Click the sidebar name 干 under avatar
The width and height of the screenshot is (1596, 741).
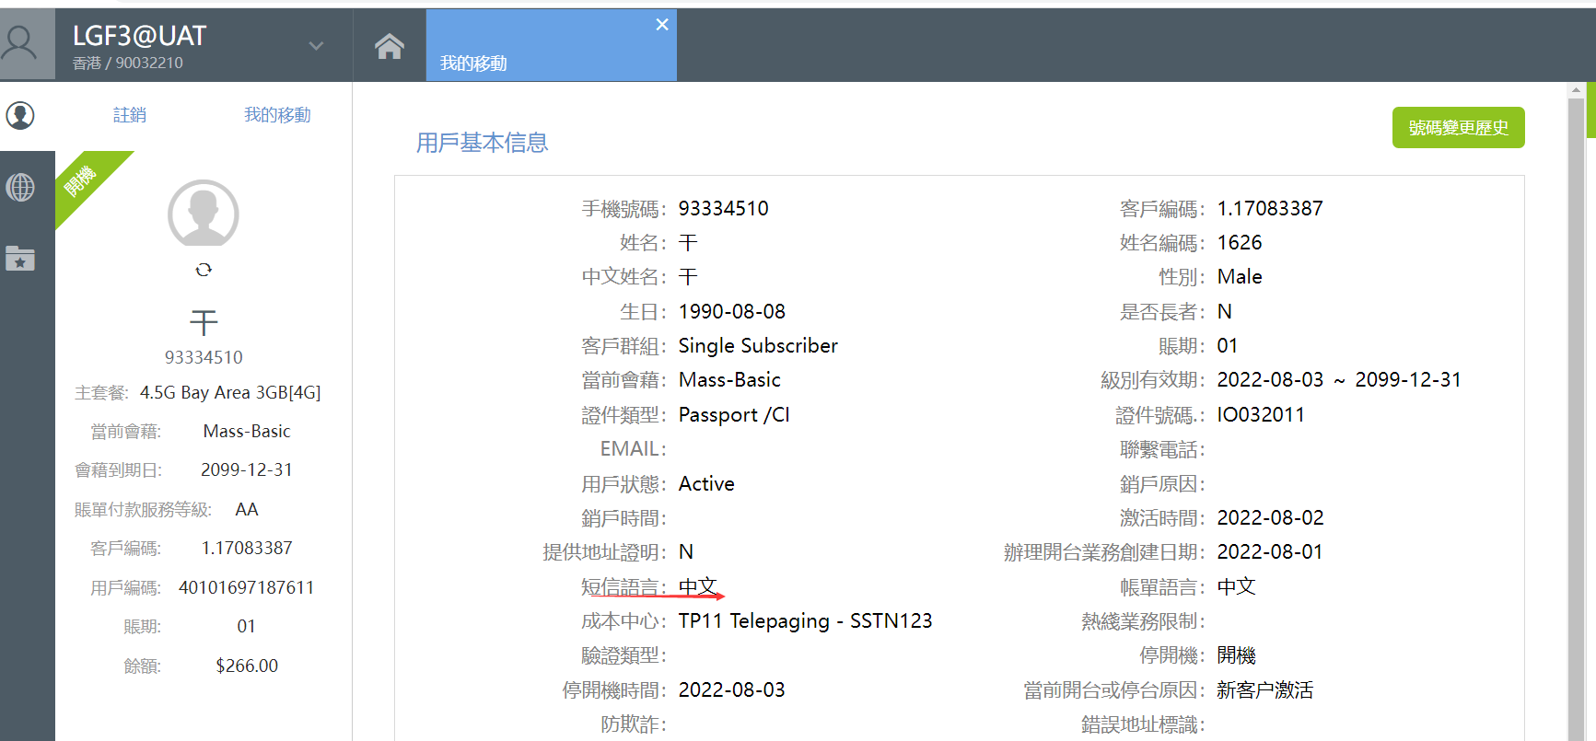(x=204, y=322)
